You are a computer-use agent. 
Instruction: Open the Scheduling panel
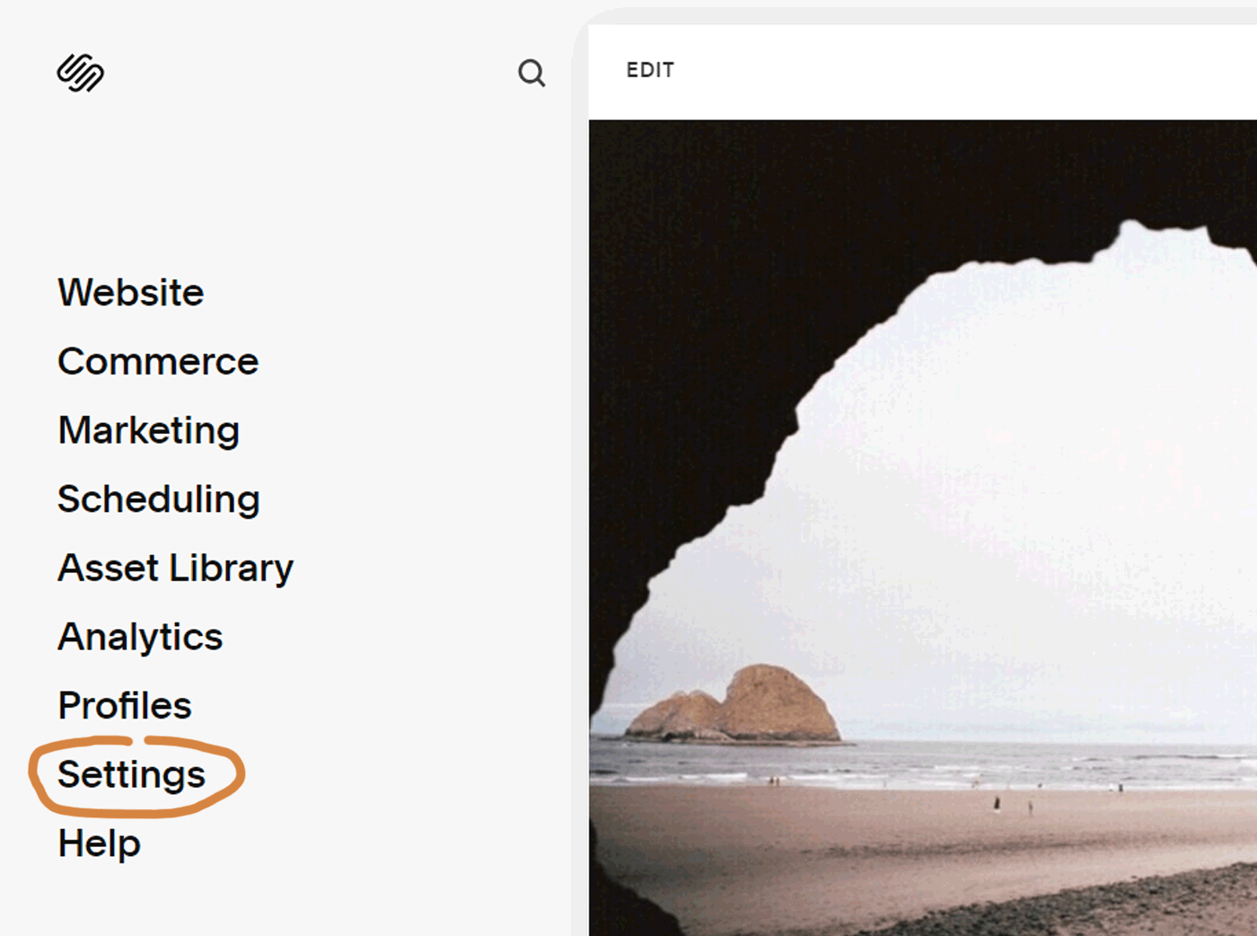coord(159,499)
